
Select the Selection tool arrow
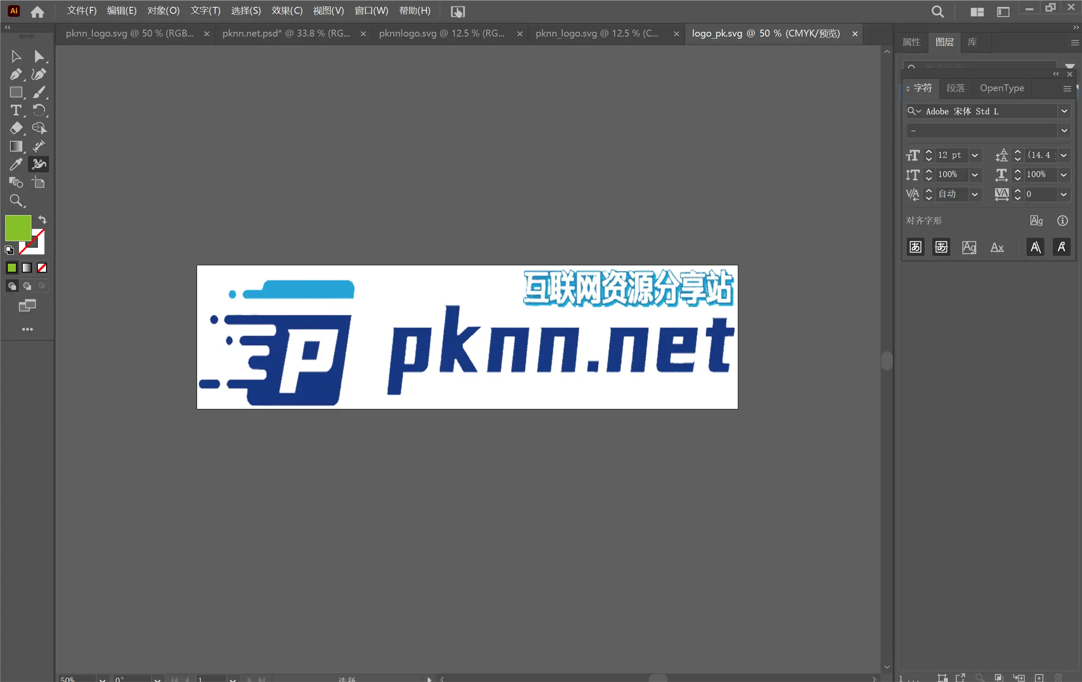coord(16,56)
